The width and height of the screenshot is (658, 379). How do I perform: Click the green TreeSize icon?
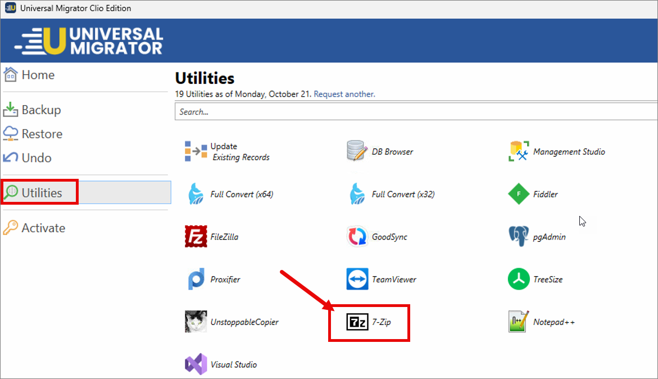pyautogui.click(x=519, y=279)
